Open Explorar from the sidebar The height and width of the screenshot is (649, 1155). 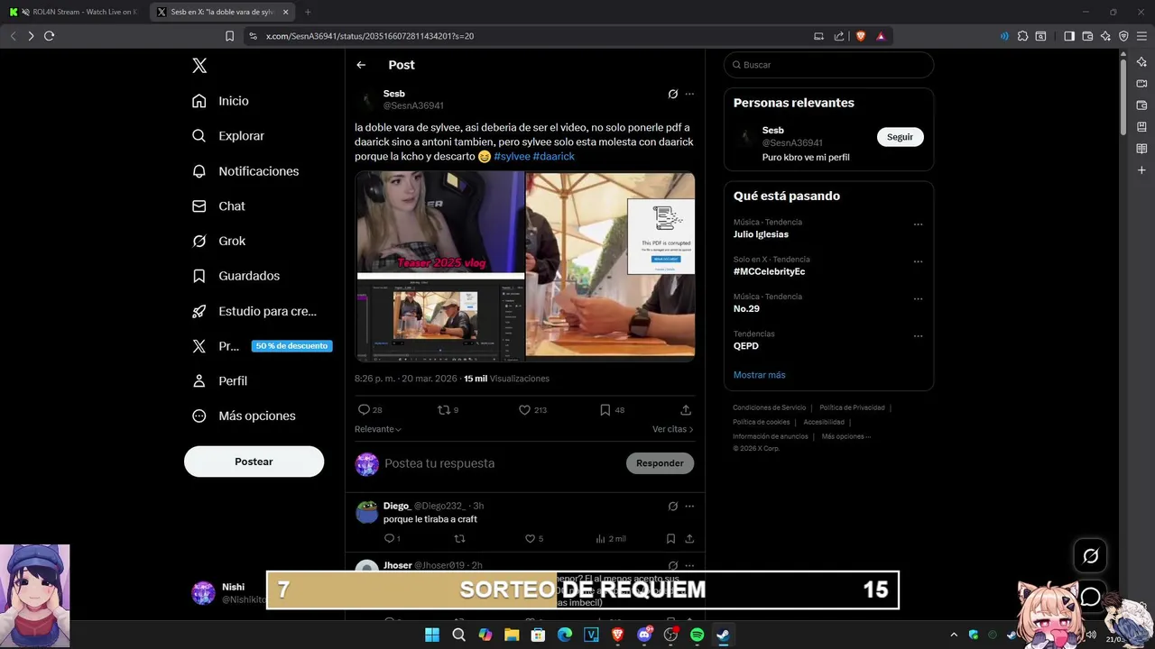point(228,136)
